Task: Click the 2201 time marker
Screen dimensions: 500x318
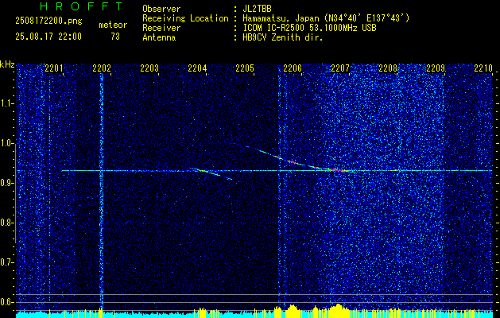Action: pyautogui.click(x=54, y=68)
